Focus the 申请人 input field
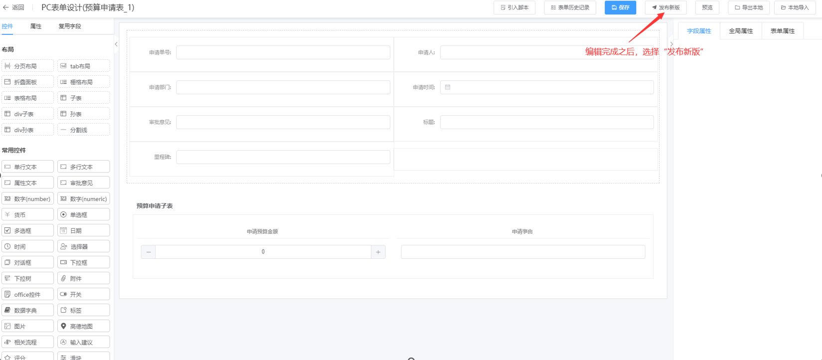 pyautogui.click(x=547, y=52)
